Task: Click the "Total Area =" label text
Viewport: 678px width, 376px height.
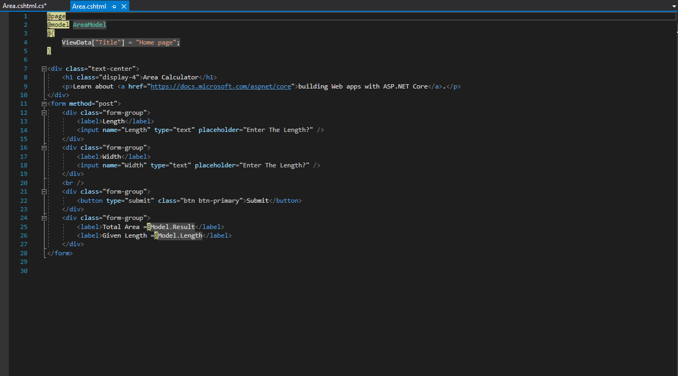Action: coord(124,227)
